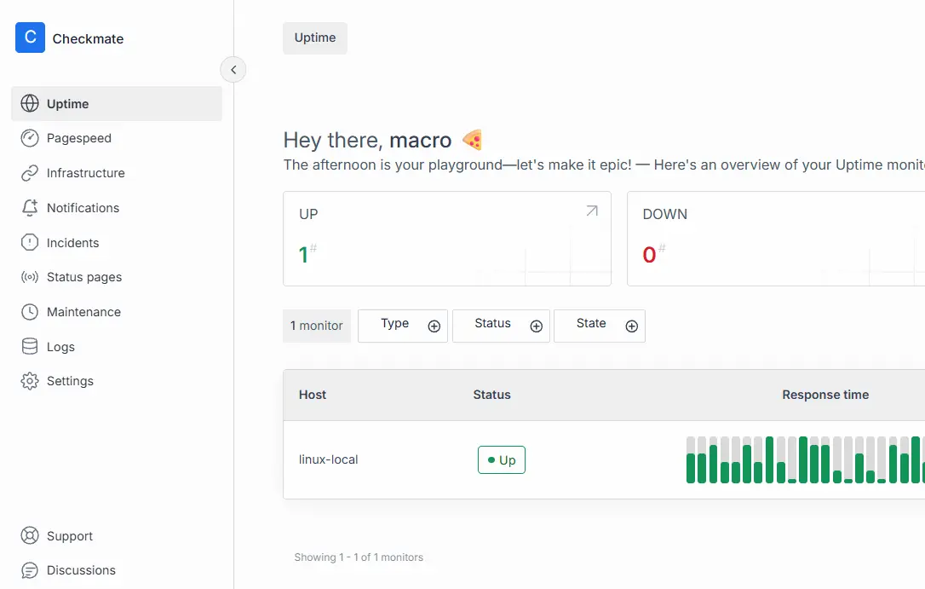Image resolution: width=925 pixels, height=589 pixels.
Task: Click the Status pages broadcast icon
Action: 30,277
